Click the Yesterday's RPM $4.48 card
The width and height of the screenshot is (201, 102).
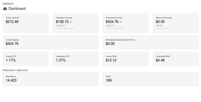176,59
